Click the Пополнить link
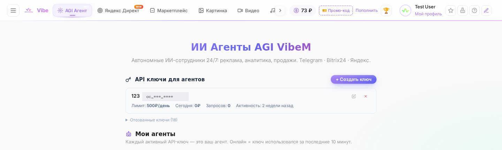 click(x=367, y=10)
